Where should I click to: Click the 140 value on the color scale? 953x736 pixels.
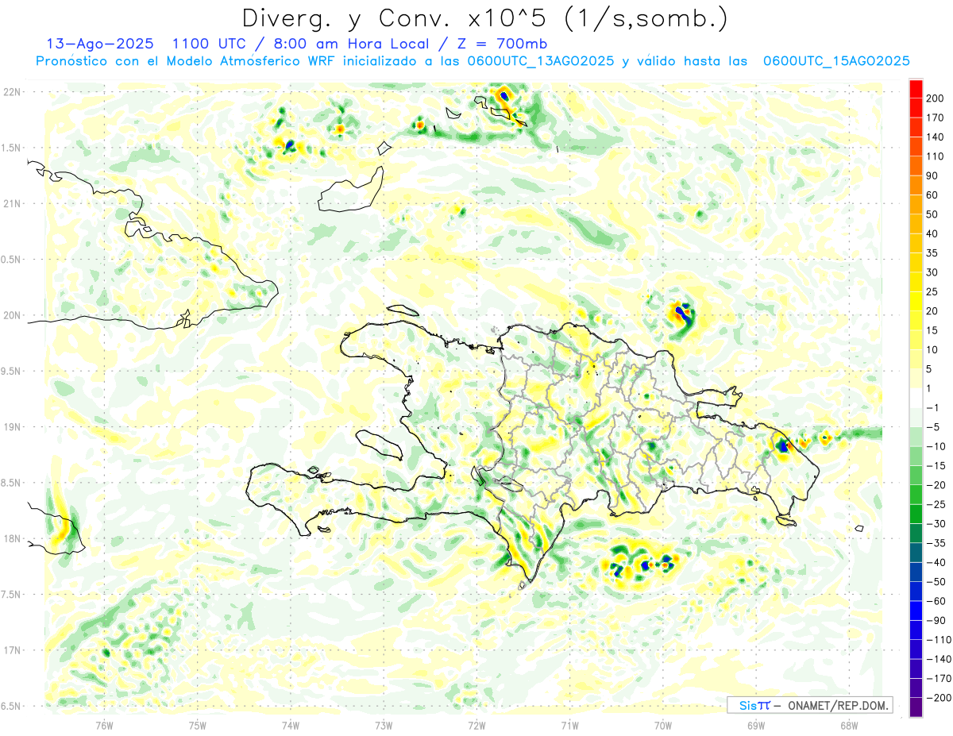coord(935,137)
